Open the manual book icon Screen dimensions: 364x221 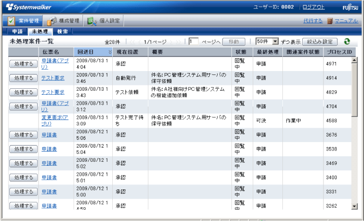330,21
